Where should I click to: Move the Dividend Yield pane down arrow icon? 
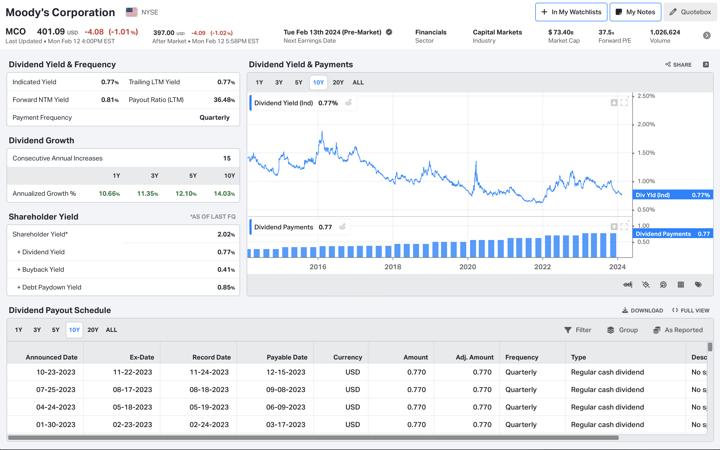(614, 103)
